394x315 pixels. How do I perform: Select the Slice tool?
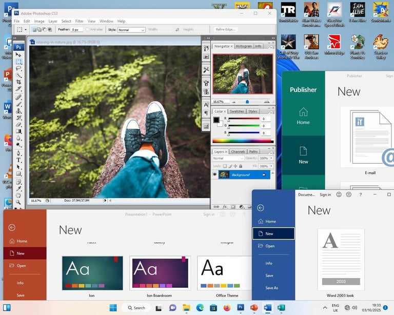tap(18, 89)
